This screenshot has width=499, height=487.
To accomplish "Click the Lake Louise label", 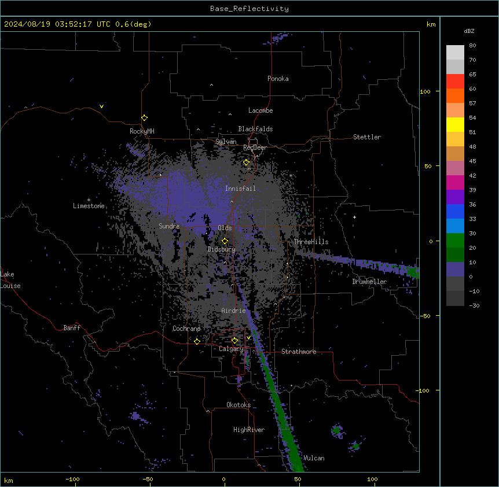I will [x=10, y=280].
